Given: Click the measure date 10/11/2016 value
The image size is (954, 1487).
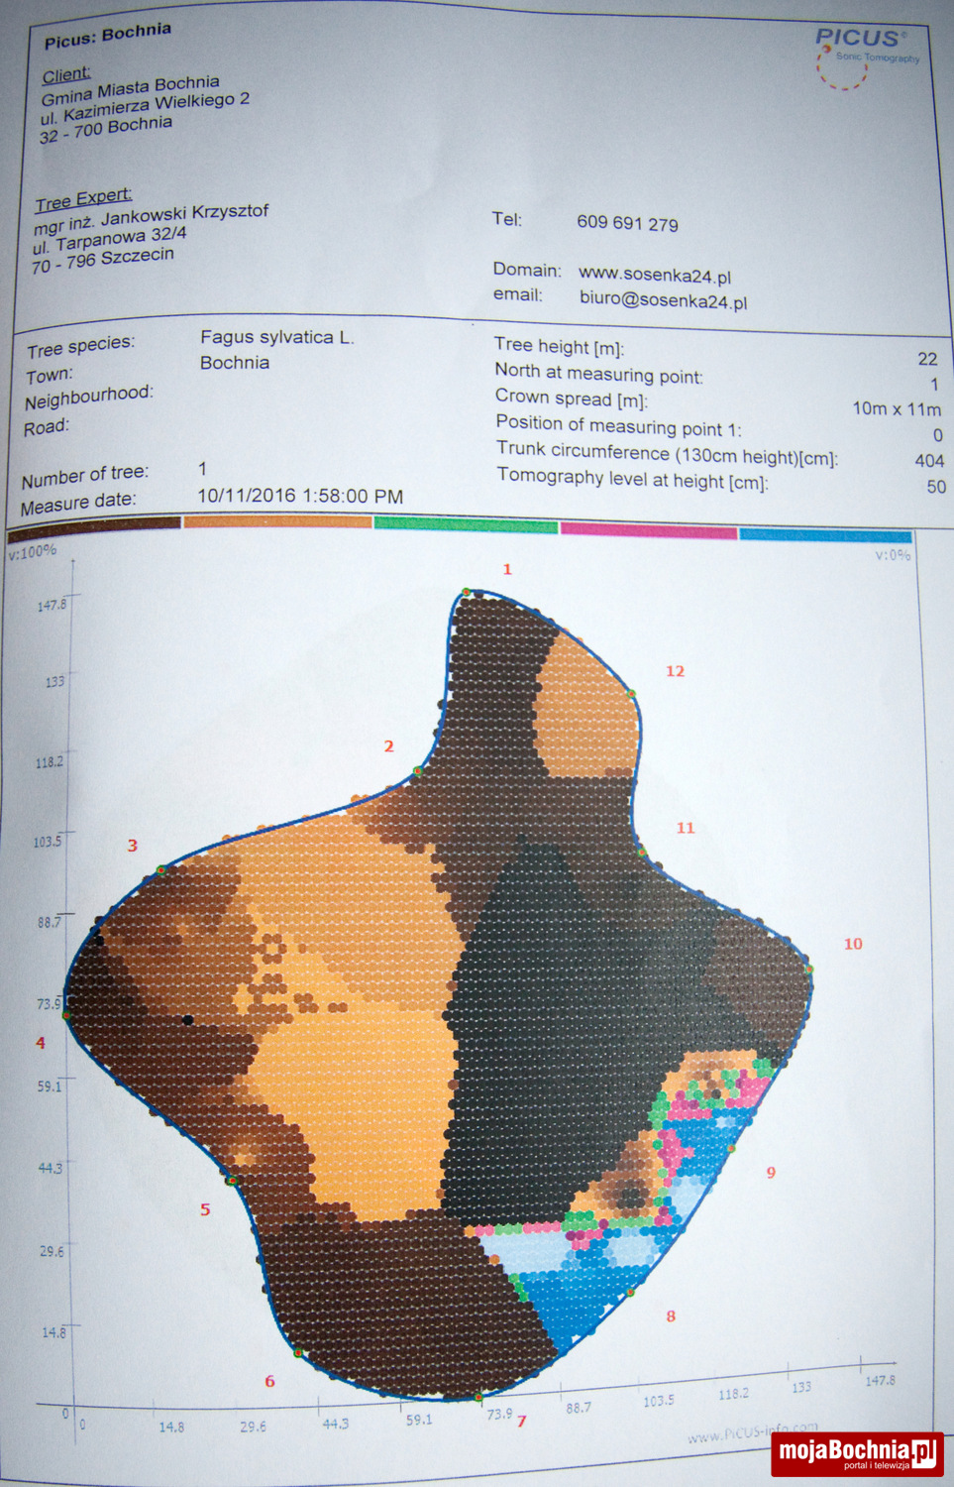Looking at the screenshot, I should tap(300, 496).
